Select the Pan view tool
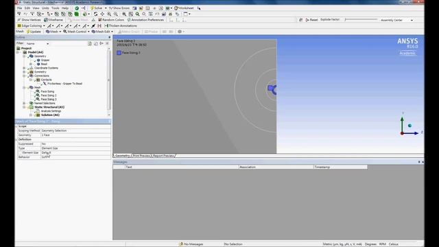 pyautogui.click(x=102, y=14)
